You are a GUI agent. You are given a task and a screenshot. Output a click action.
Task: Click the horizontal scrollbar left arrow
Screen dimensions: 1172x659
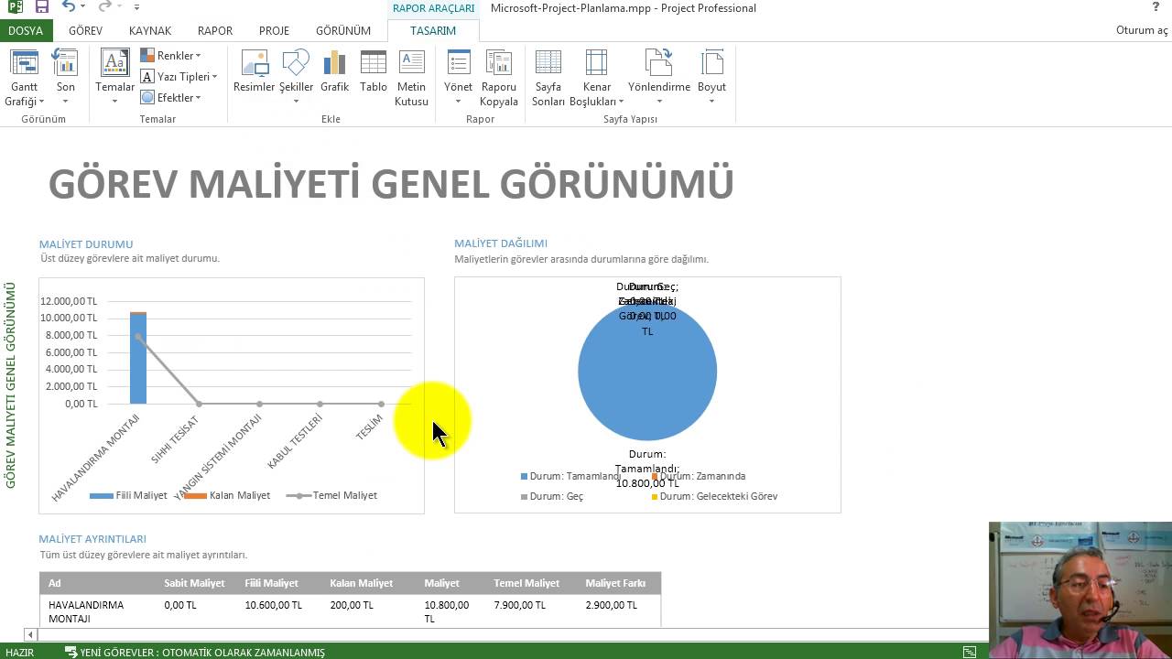[x=30, y=634]
